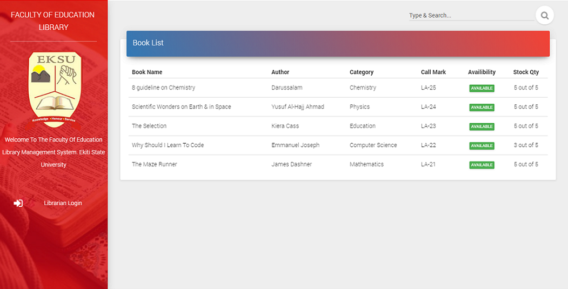Click the AVAILABLE badge for The Maze Runner
The width and height of the screenshot is (568, 289).
pyautogui.click(x=482, y=165)
